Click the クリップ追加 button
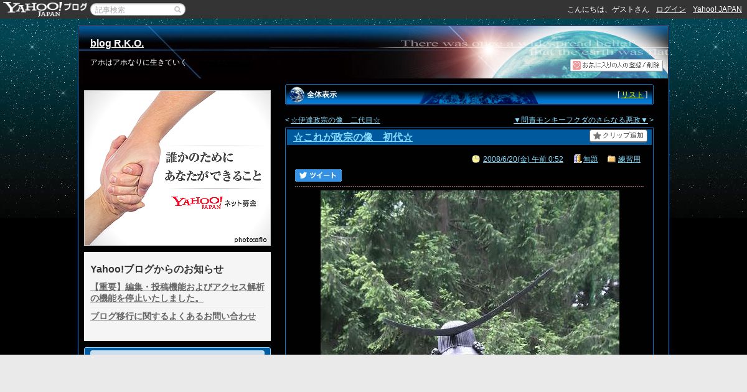This screenshot has height=392, width=747. tap(618, 136)
